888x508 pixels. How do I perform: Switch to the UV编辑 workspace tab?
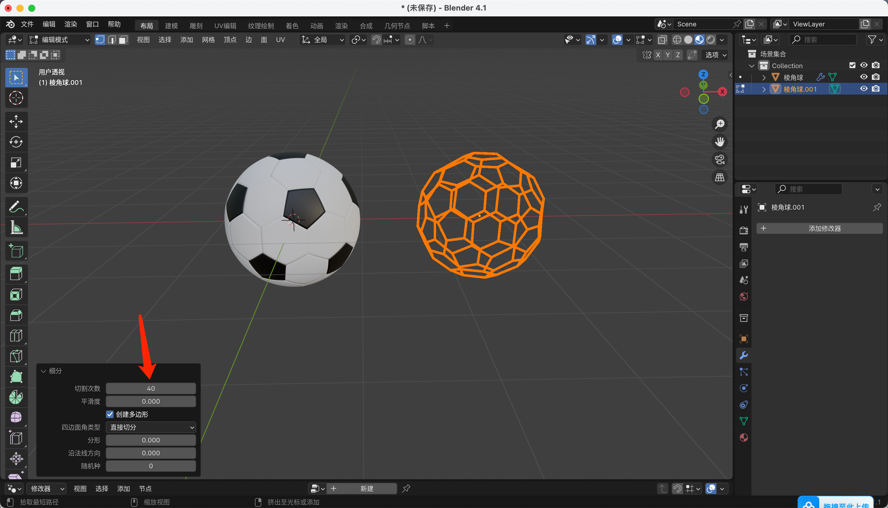click(x=225, y=26)
